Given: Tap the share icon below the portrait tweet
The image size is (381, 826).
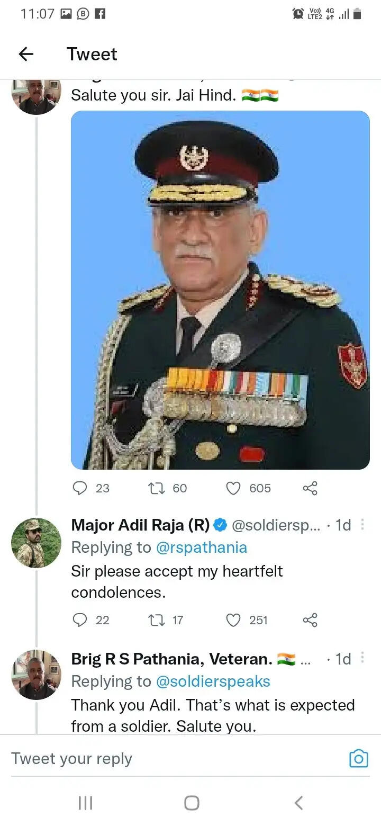Looking at the screenshot, I should tap(310, 488).
